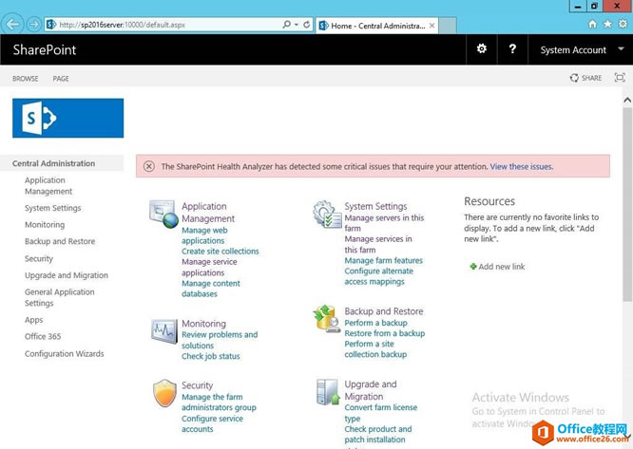This screenshot has width=633, height=449.
Task: Click the Monitoring section icon
Action: pyautogui.click(x=163, y=330)
